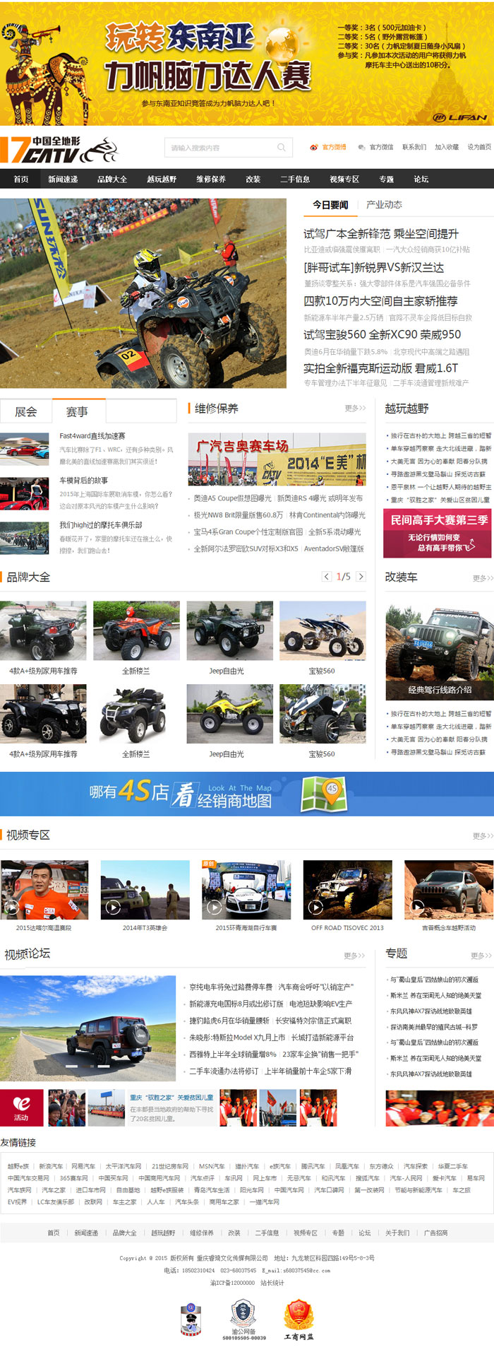
Task: Click the 站长统计 footer link
Action: [272, 1282]
